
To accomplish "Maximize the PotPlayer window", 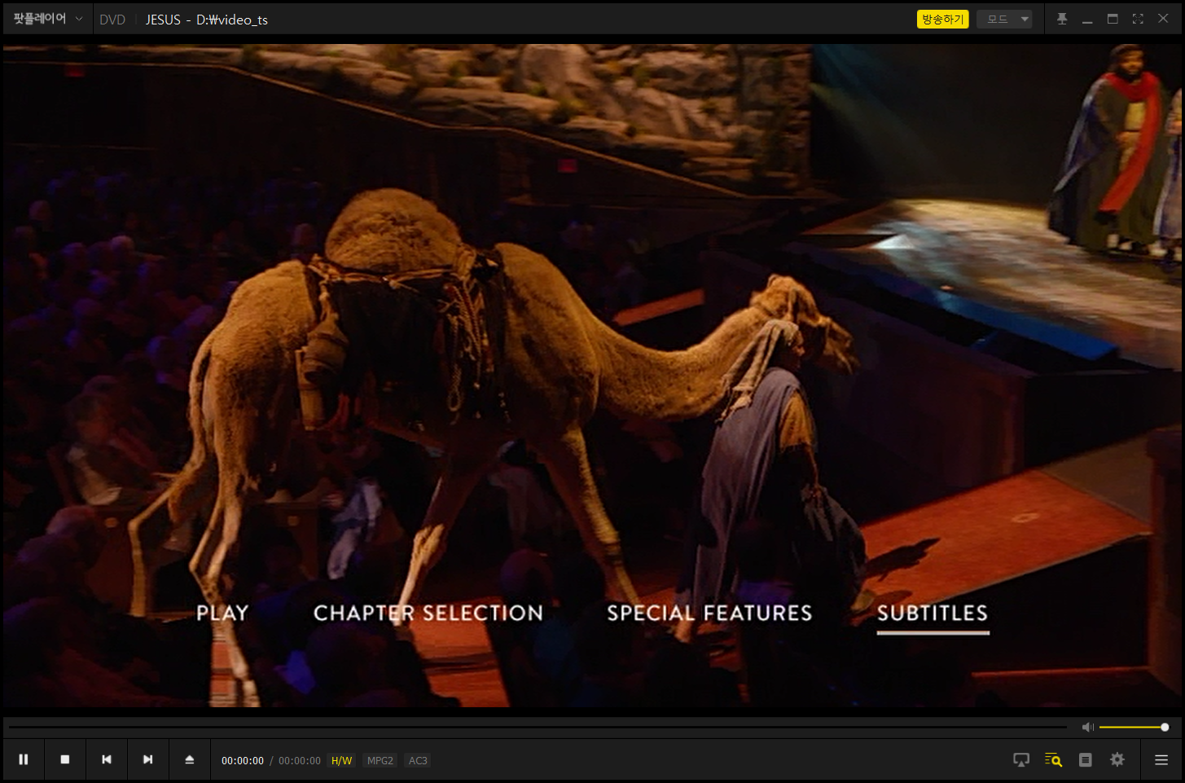I will (x=1113, y=19).
